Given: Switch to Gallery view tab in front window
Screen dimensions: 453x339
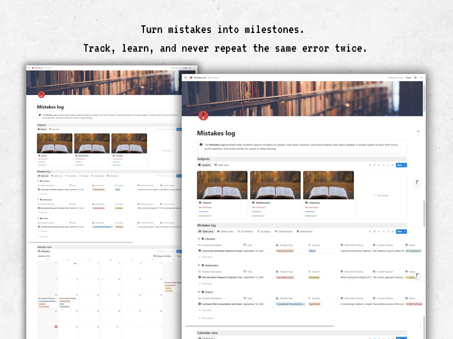Looking at the screenshot, I should 225,231.
